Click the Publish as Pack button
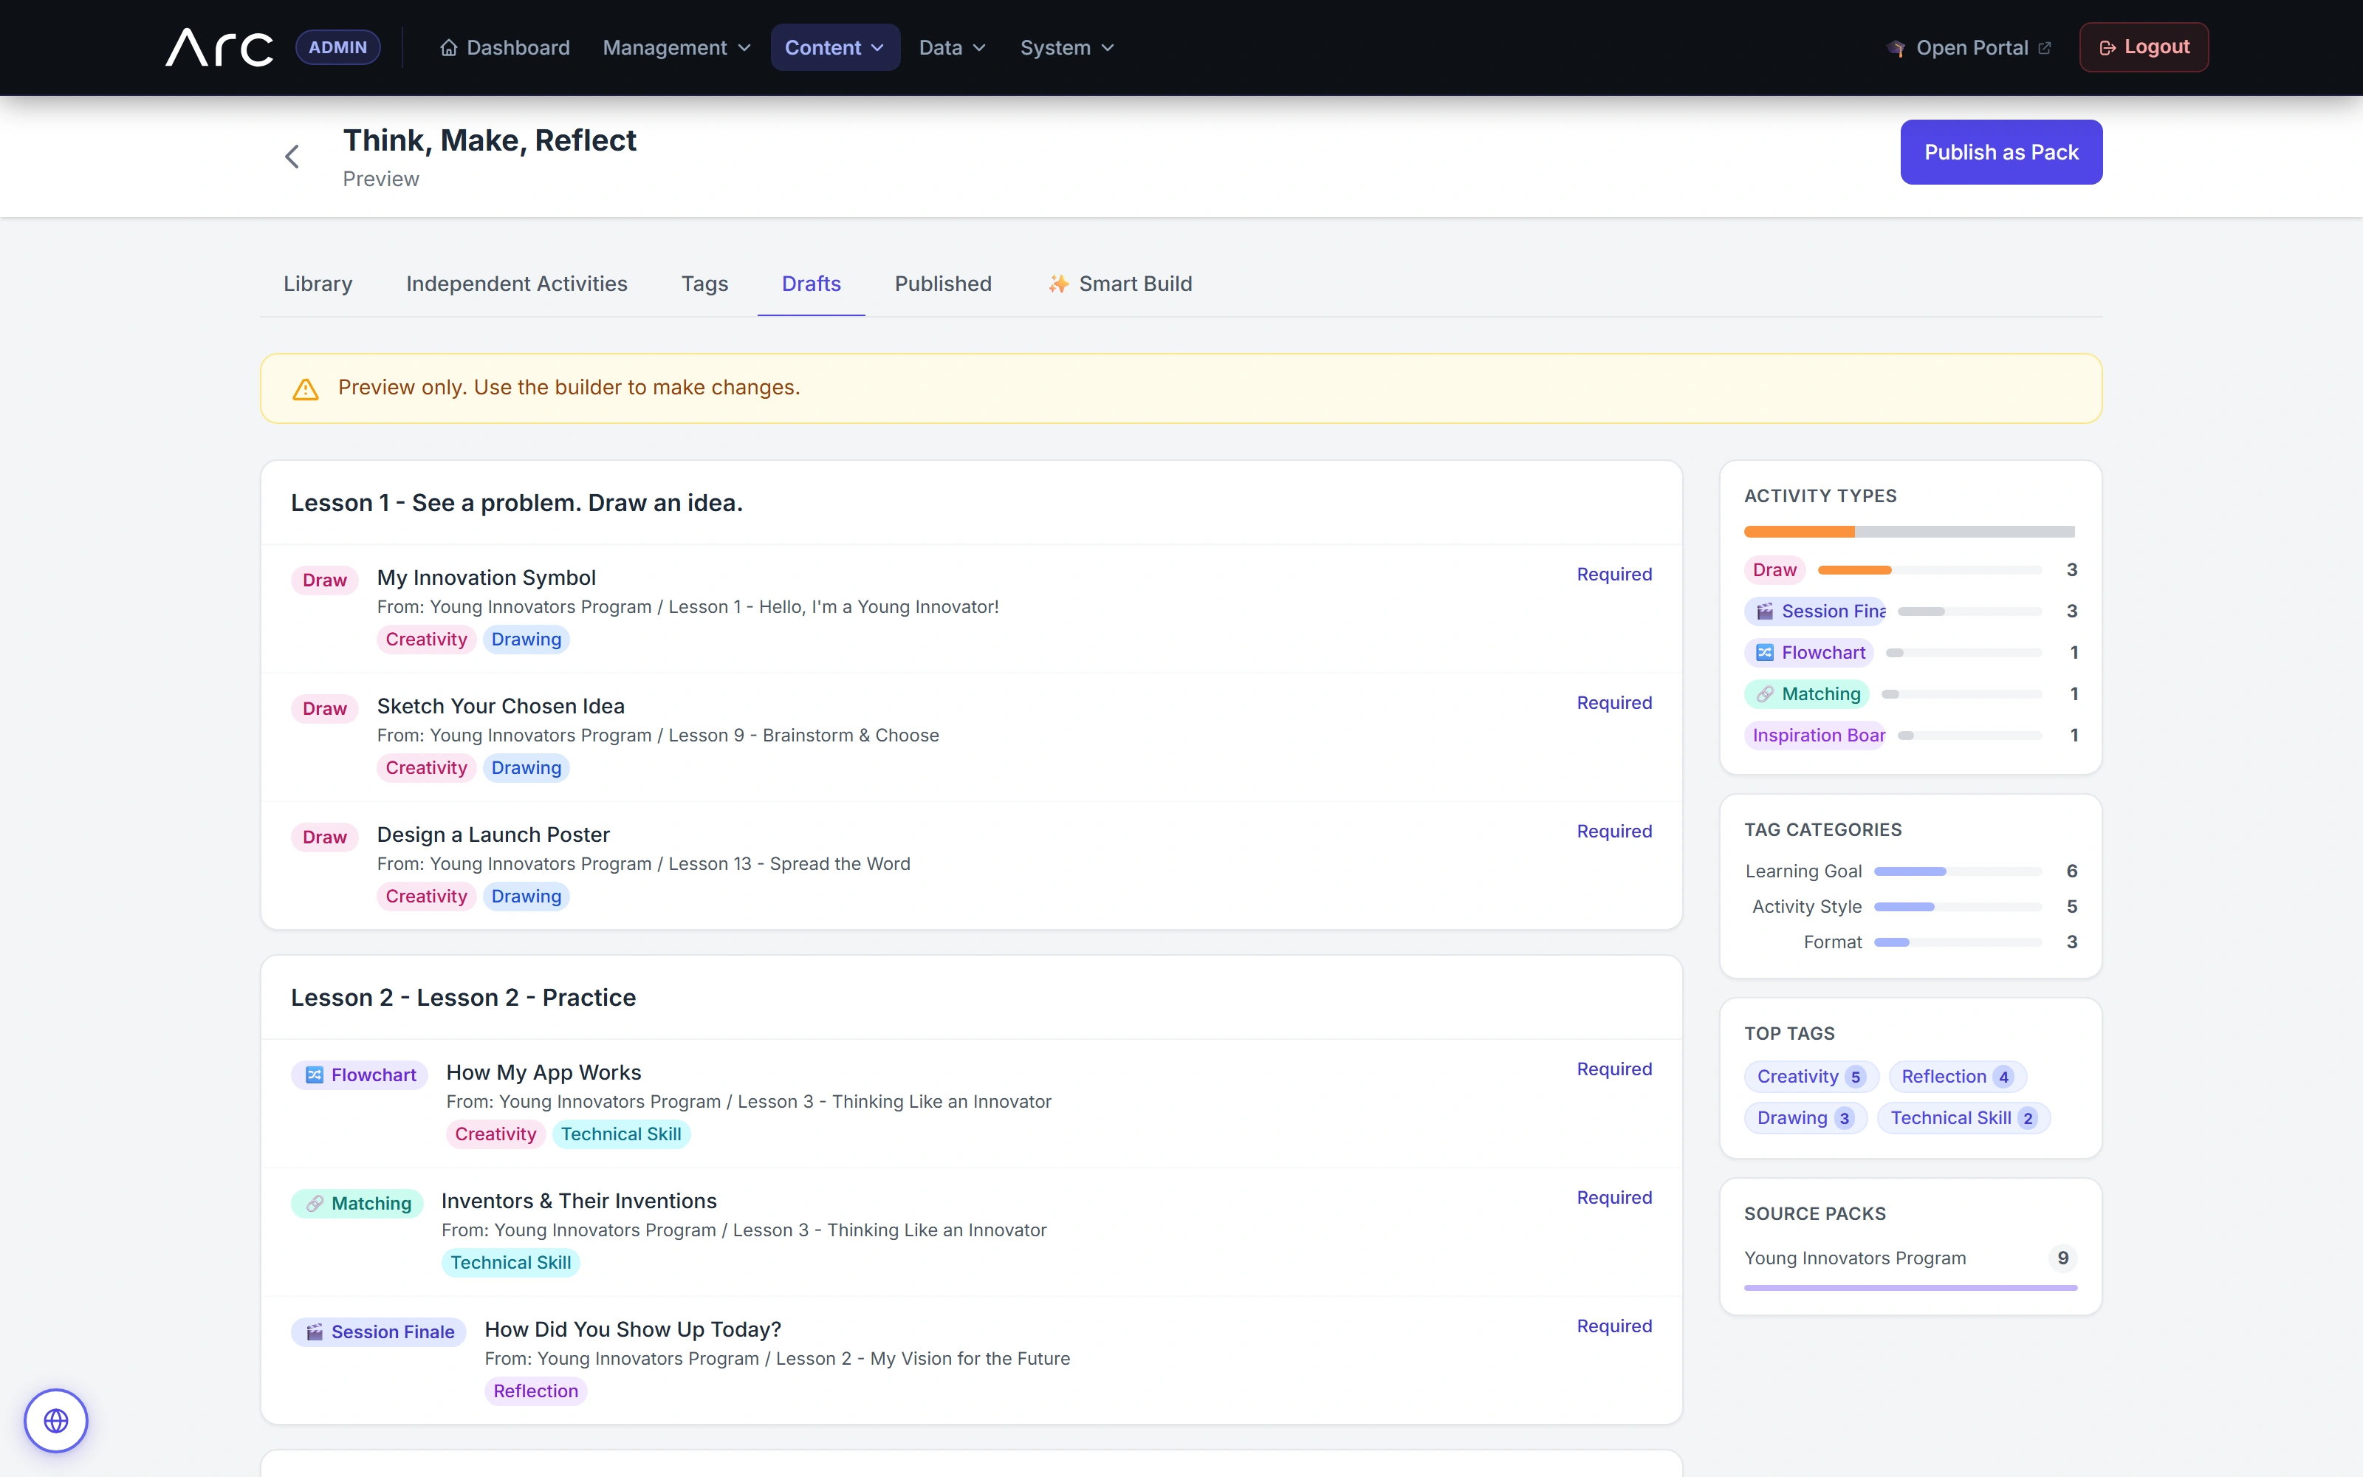This screenshot has width=2363, height=1477. 2000,151
